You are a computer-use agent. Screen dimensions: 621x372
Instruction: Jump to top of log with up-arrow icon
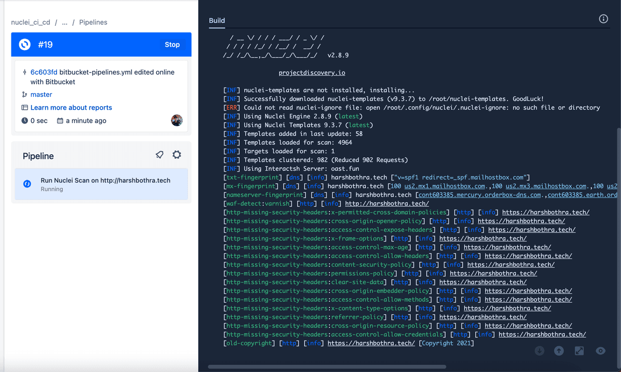click(559, 350)
